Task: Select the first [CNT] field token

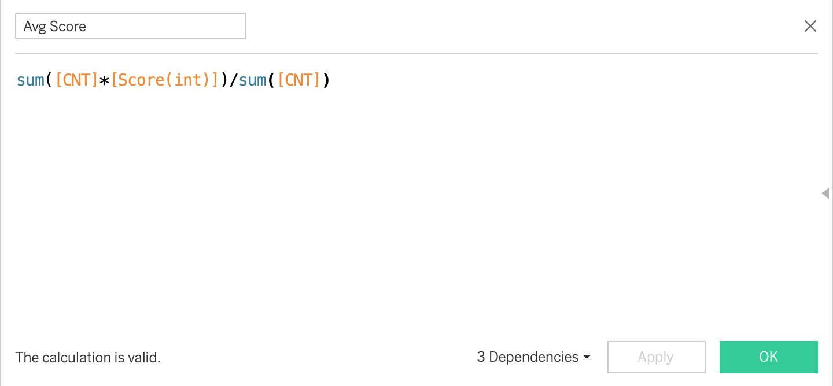Action: pos(76,80)
